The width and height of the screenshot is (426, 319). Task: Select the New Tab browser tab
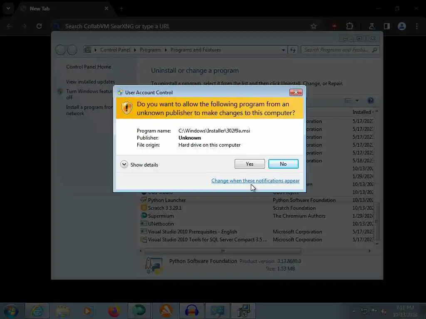[x=64, y=8]
